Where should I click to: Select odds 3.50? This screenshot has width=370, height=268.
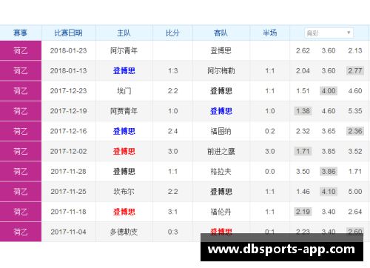coord(303,171)
